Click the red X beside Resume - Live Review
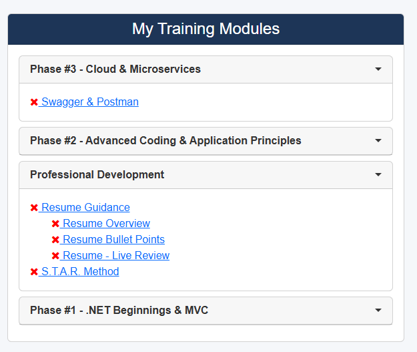This screenshot has height=352, width=417. click(x=55, y=256)
